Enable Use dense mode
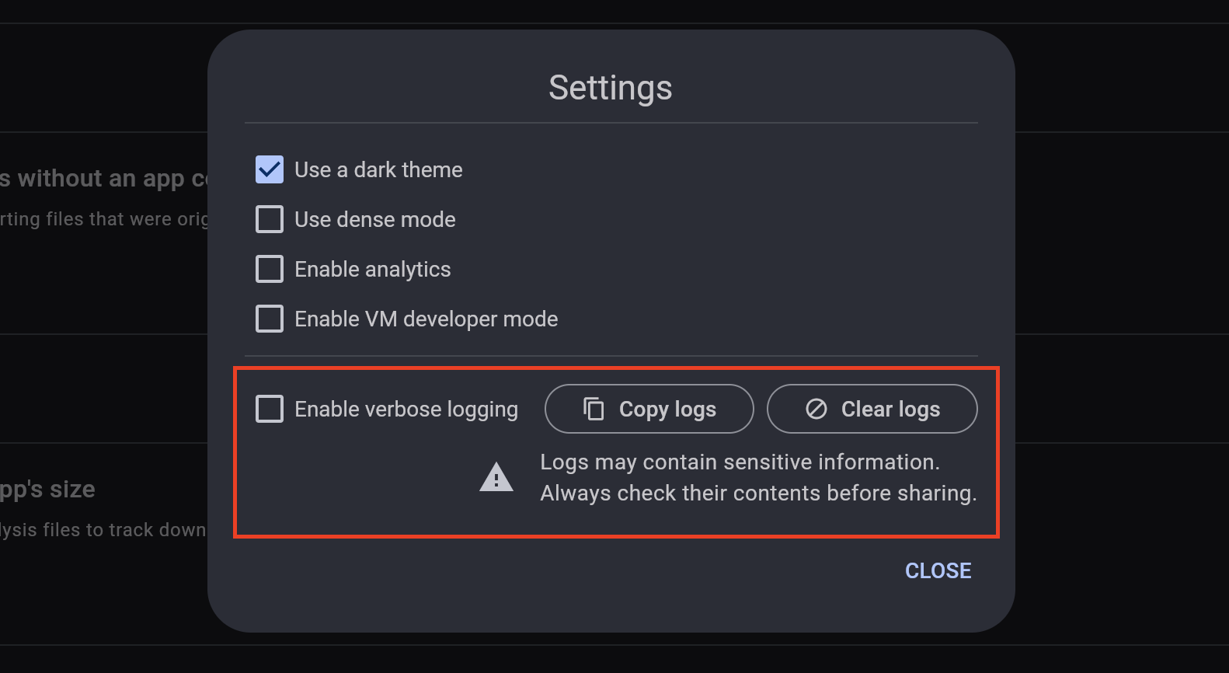The image size is (1229, 673). 269,219
